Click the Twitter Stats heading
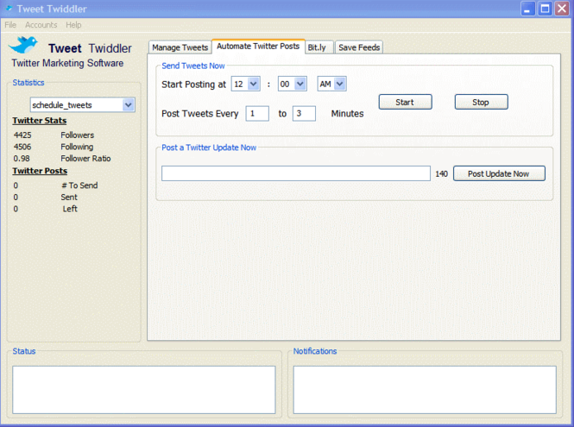This screenshot has height=427, width=574. pyautogui.click(x=40, y=121)
